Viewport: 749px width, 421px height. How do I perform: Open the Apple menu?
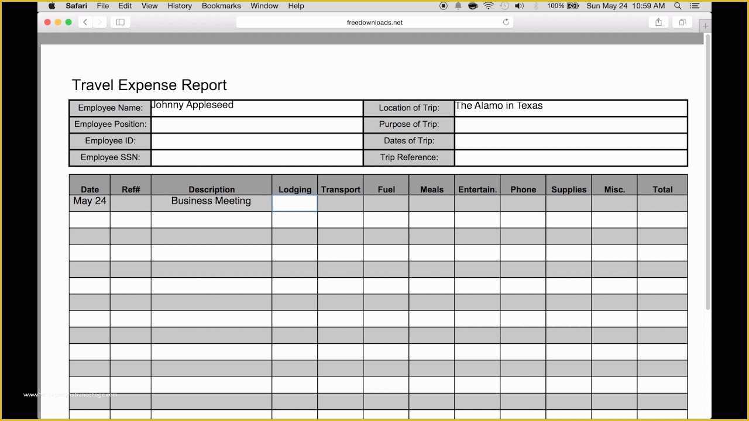pos(51,6)
